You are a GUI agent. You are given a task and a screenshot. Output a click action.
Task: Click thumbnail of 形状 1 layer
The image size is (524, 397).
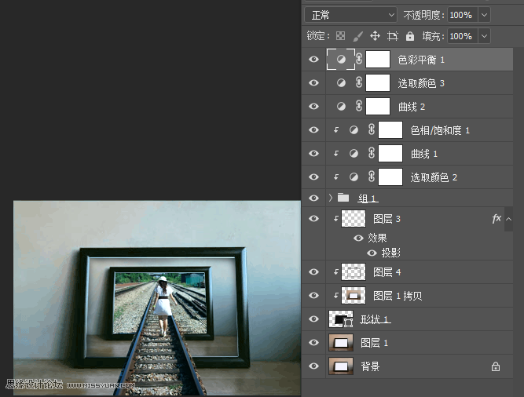point(341,319)
